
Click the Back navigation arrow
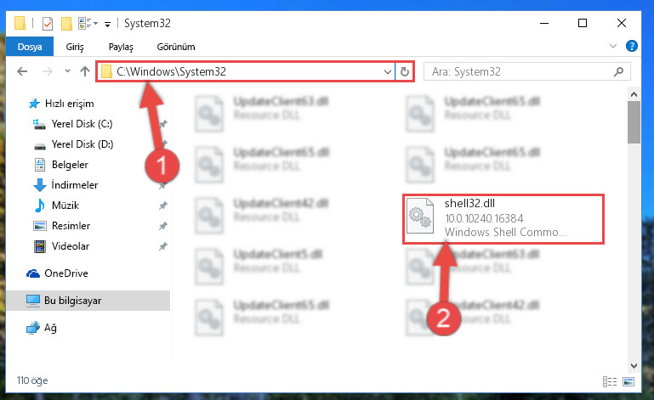pos(22,71)
